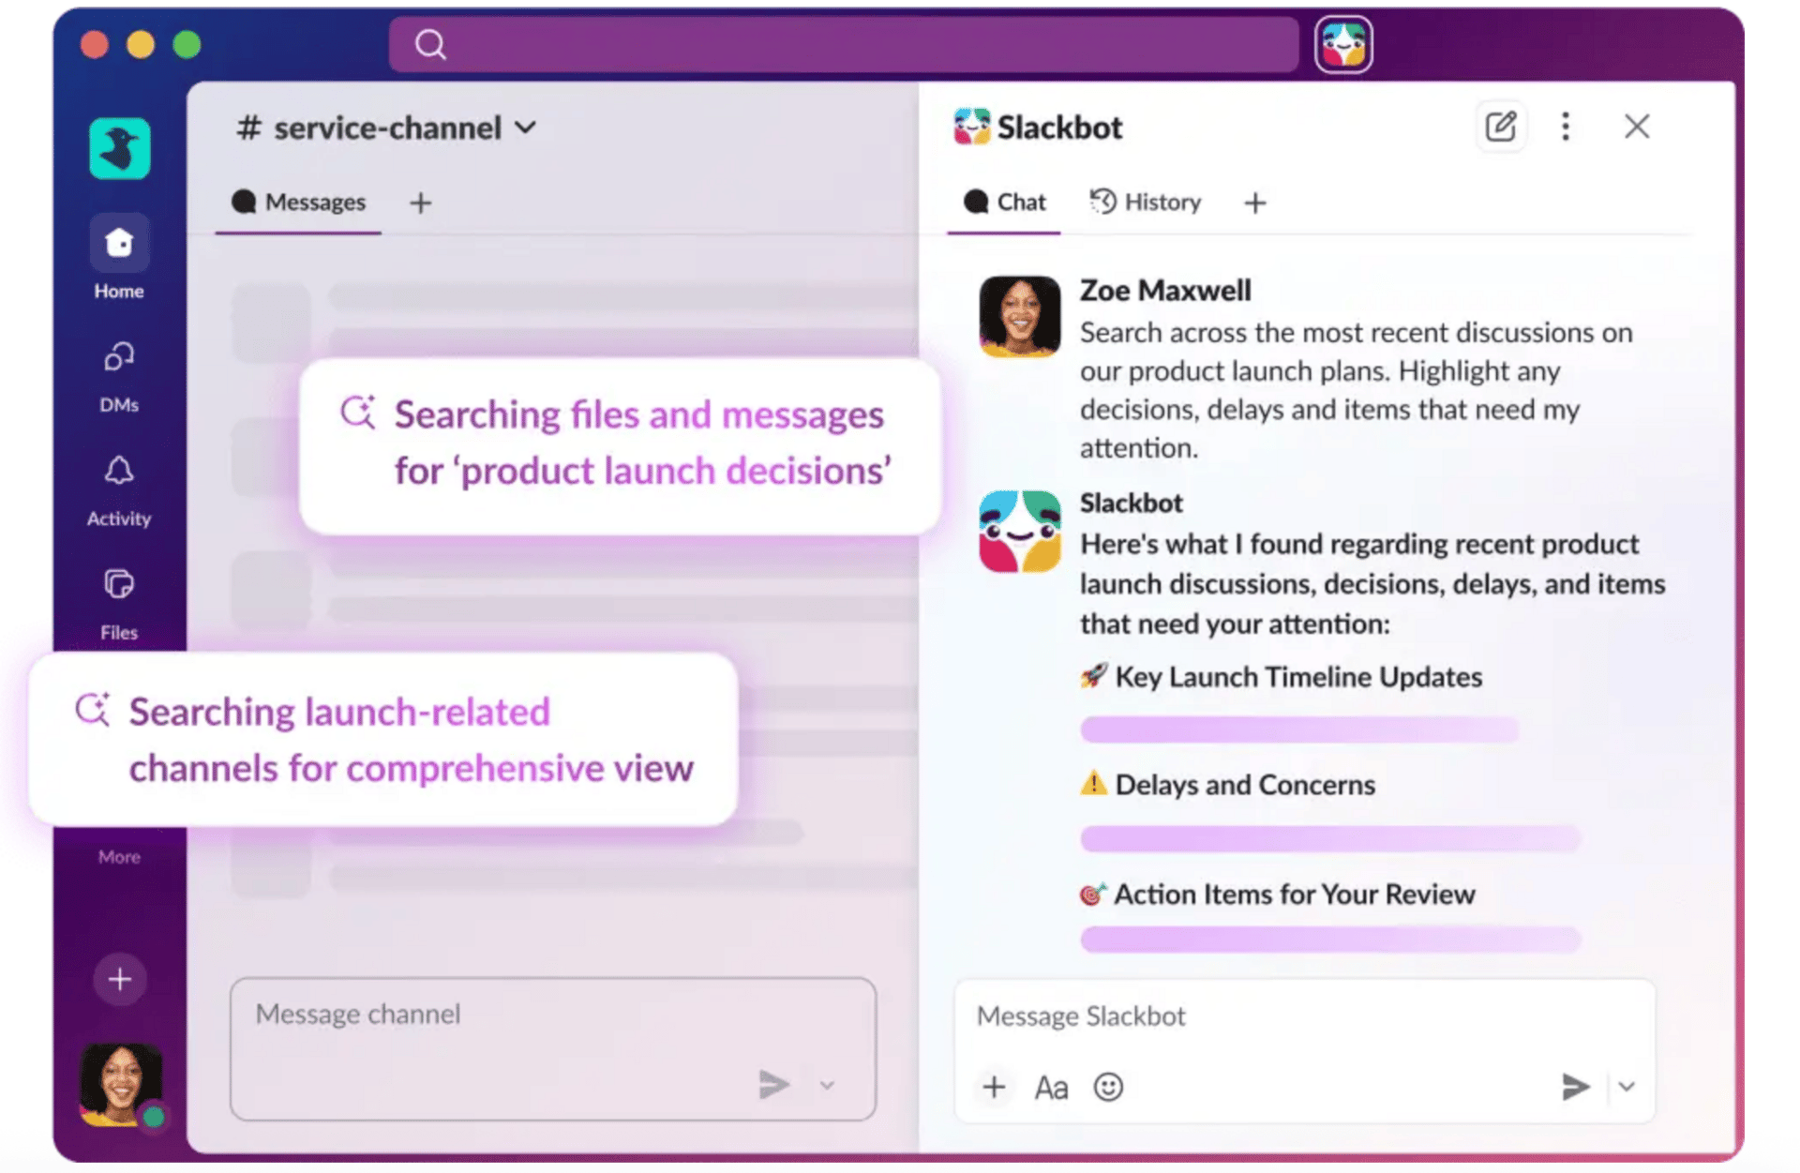Select the Messages tab
Viewport: 1800px width, 1173px height.
299,202
